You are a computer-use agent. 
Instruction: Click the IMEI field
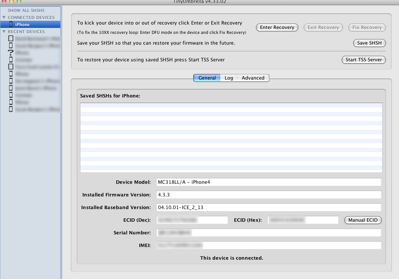tap(269, 245)
